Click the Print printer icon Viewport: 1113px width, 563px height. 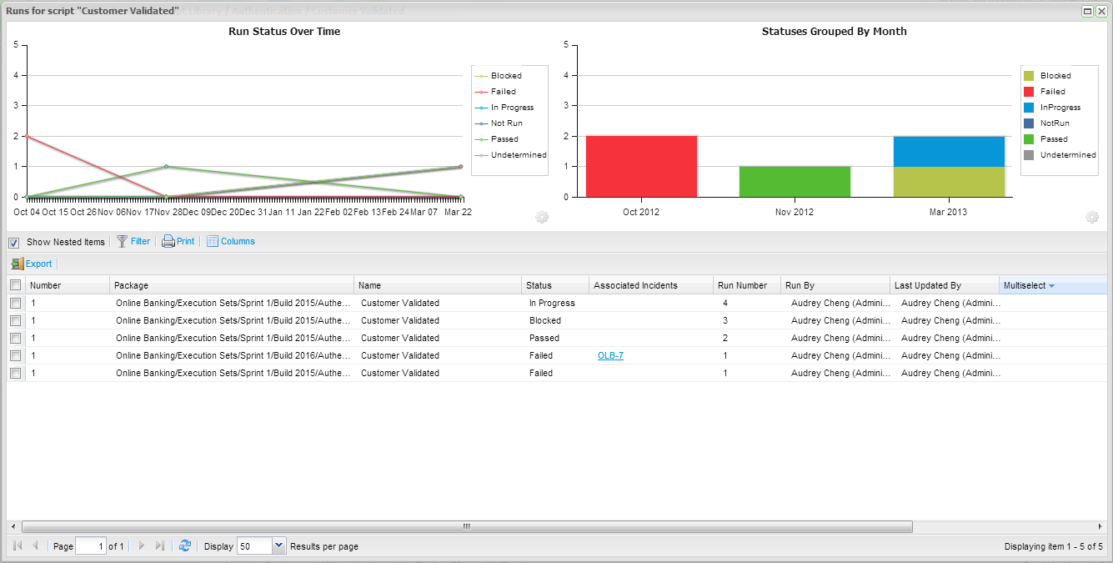pyautogui.click(x=168, y=242)
